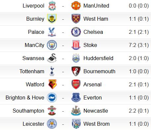
Task: Open the Watford crest icon
Action: pos(53,84)
